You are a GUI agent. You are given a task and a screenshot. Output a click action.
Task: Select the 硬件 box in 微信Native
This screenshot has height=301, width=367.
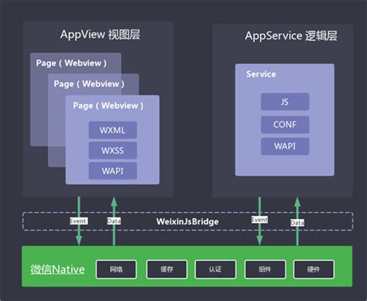pos(314,269)
